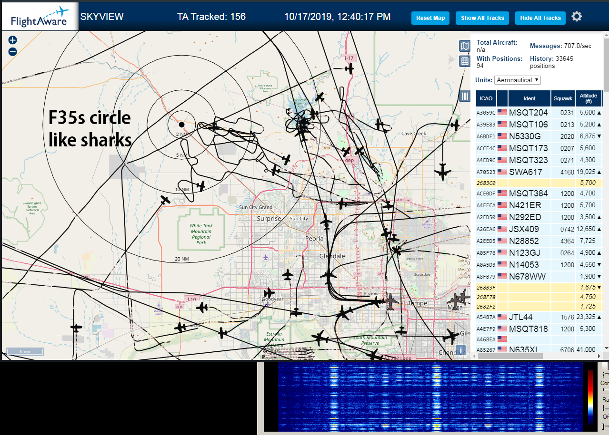Viewport: 609px width, 435px height.
Task: Click climb arrow in JSX409 altitude cell
Action: point(599,229)
